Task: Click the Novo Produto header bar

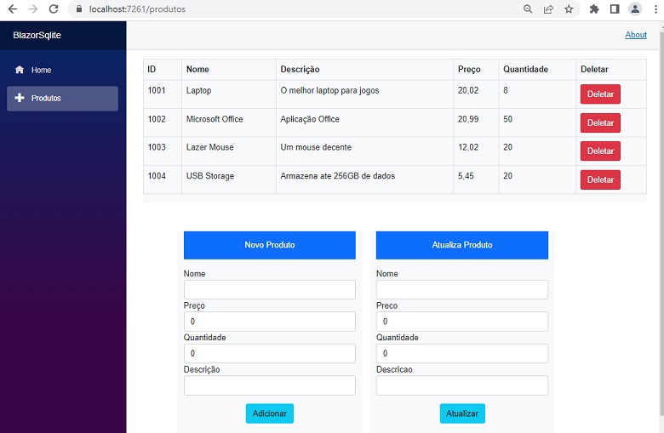Action: tap(269, 245)
